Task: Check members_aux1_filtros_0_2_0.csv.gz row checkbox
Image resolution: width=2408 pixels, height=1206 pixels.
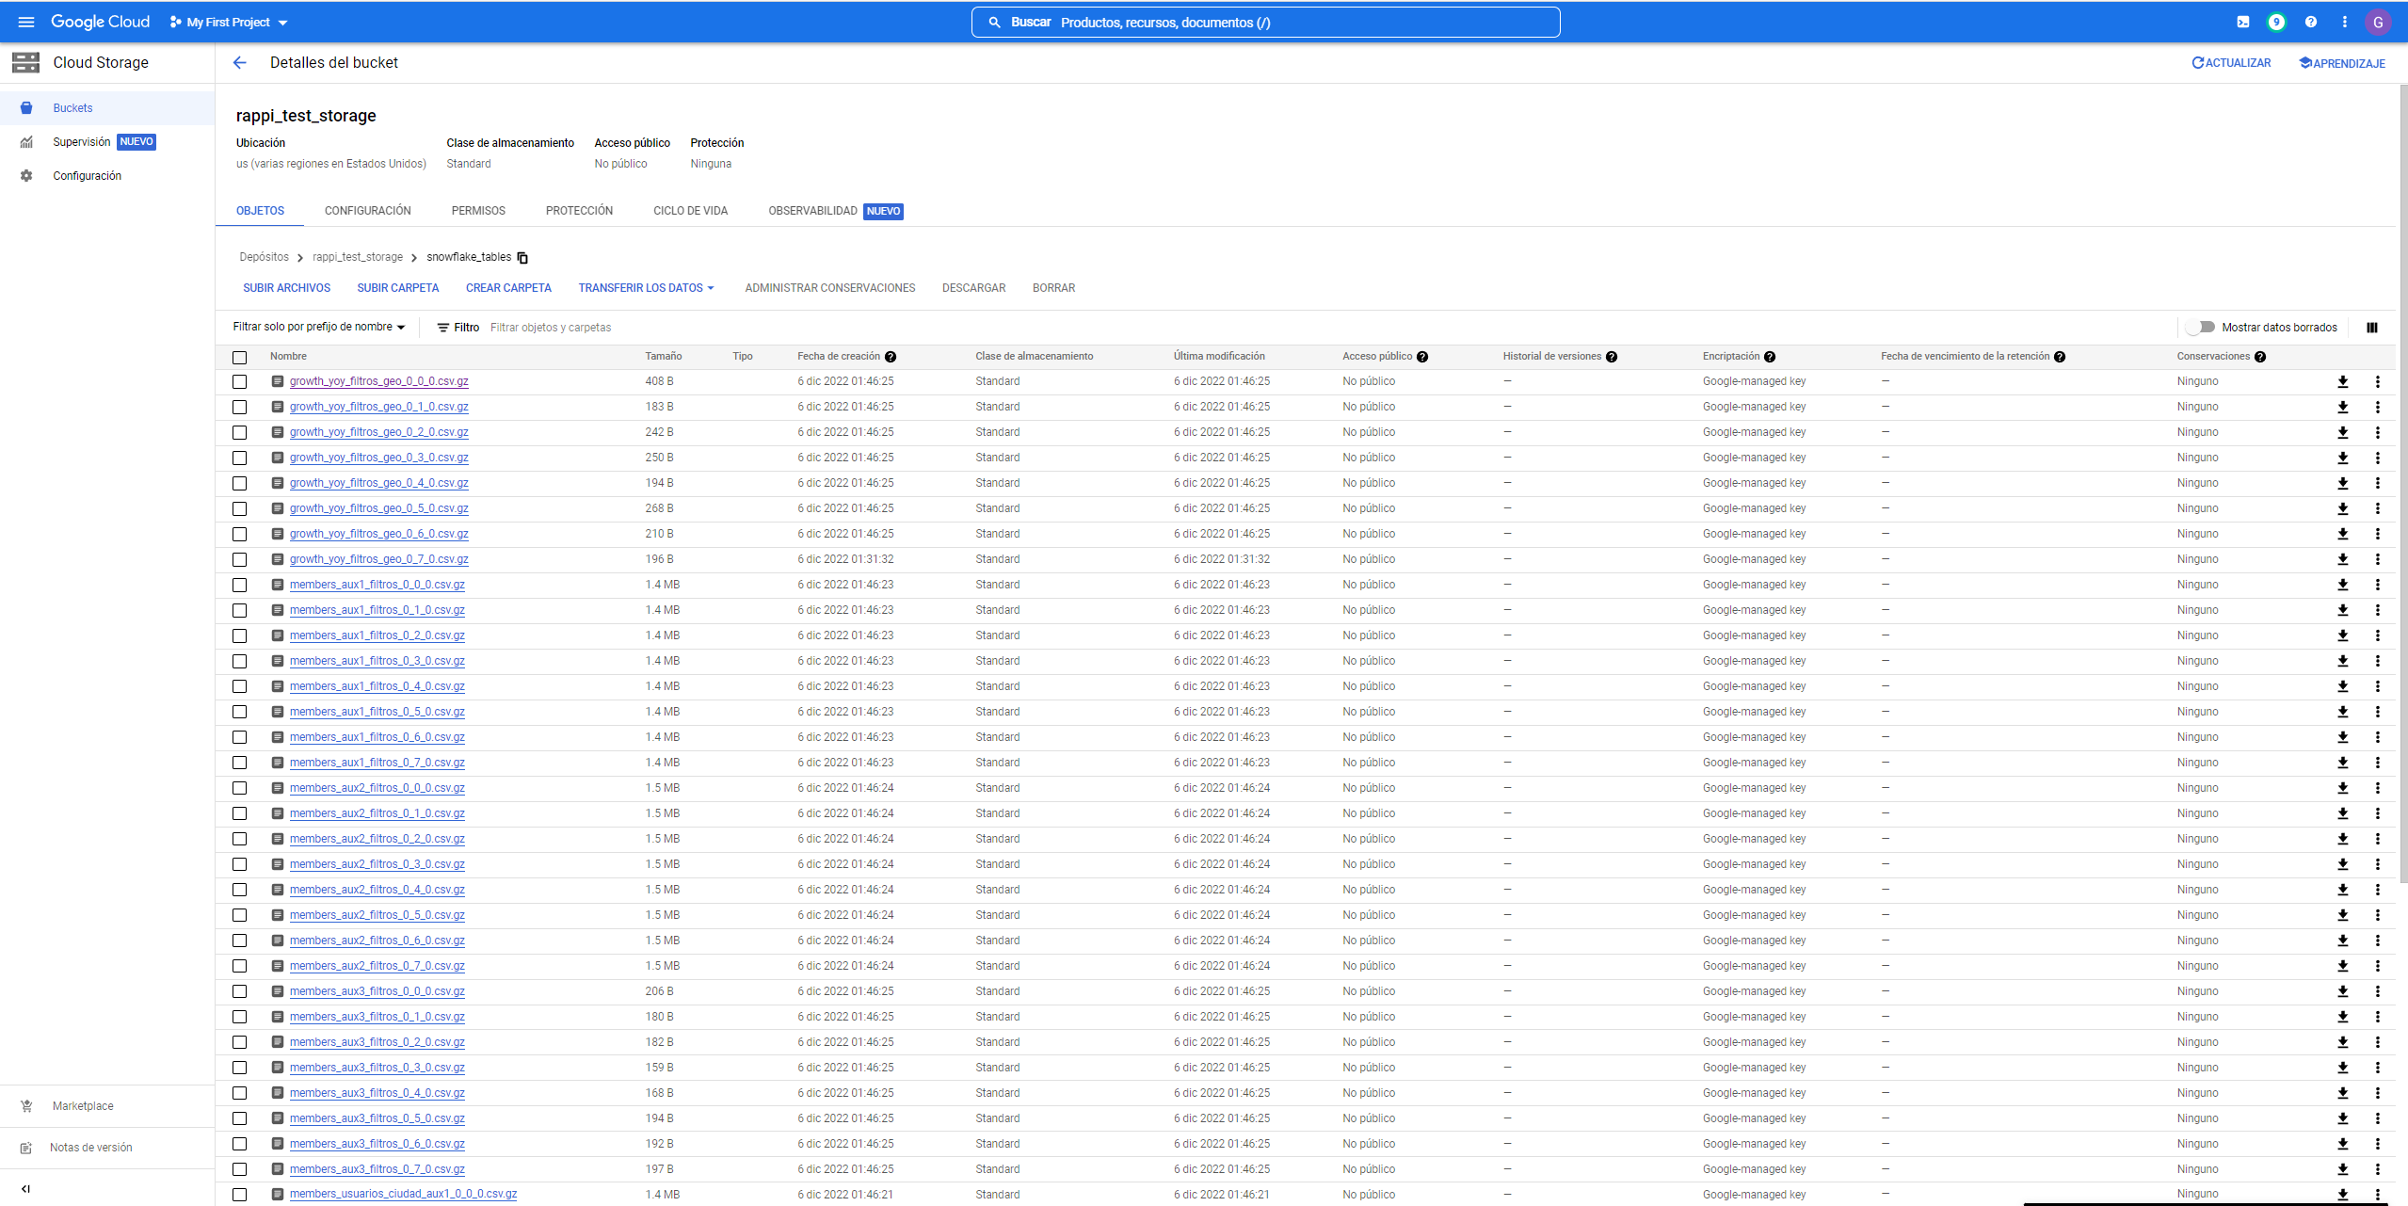Action: point(240,636)
